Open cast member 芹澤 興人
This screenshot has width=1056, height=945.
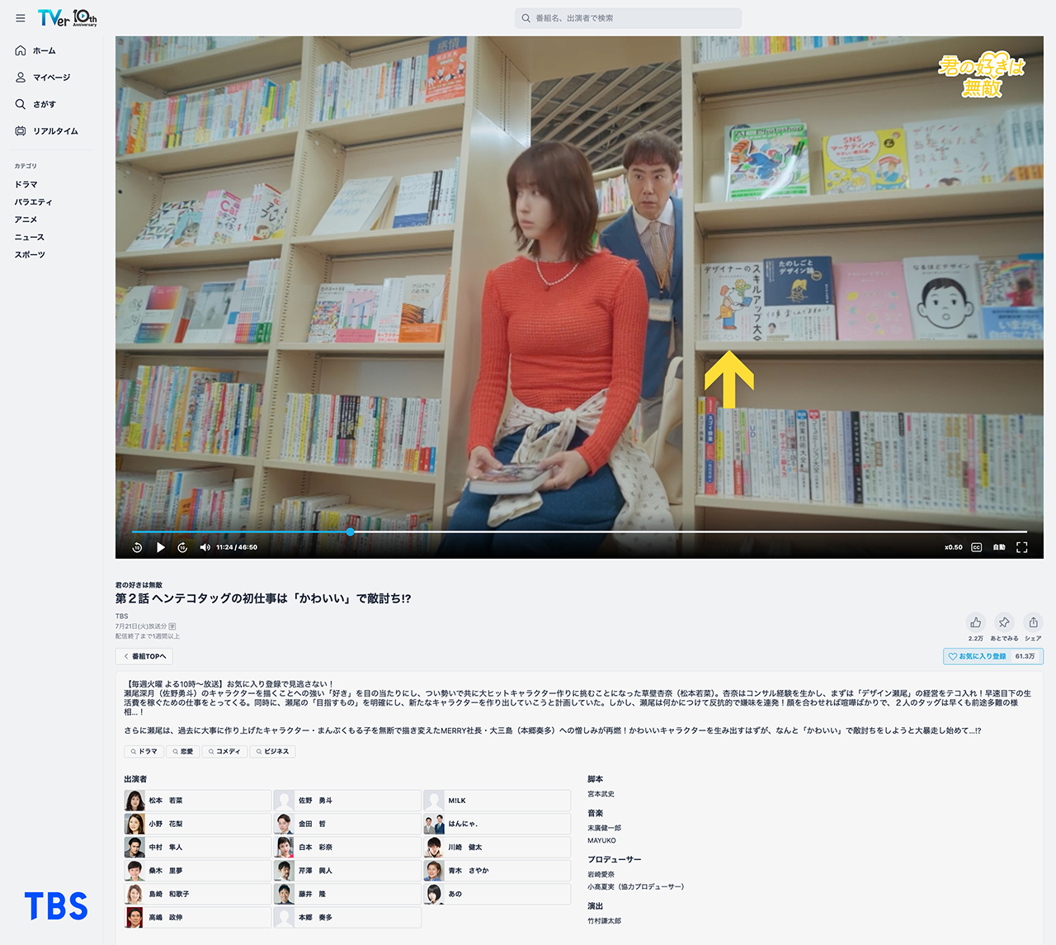pyautogui.click(x=347, y=871)
